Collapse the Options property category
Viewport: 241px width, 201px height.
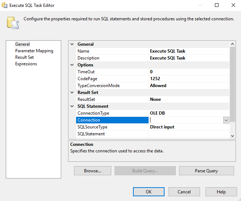(72, 65)
